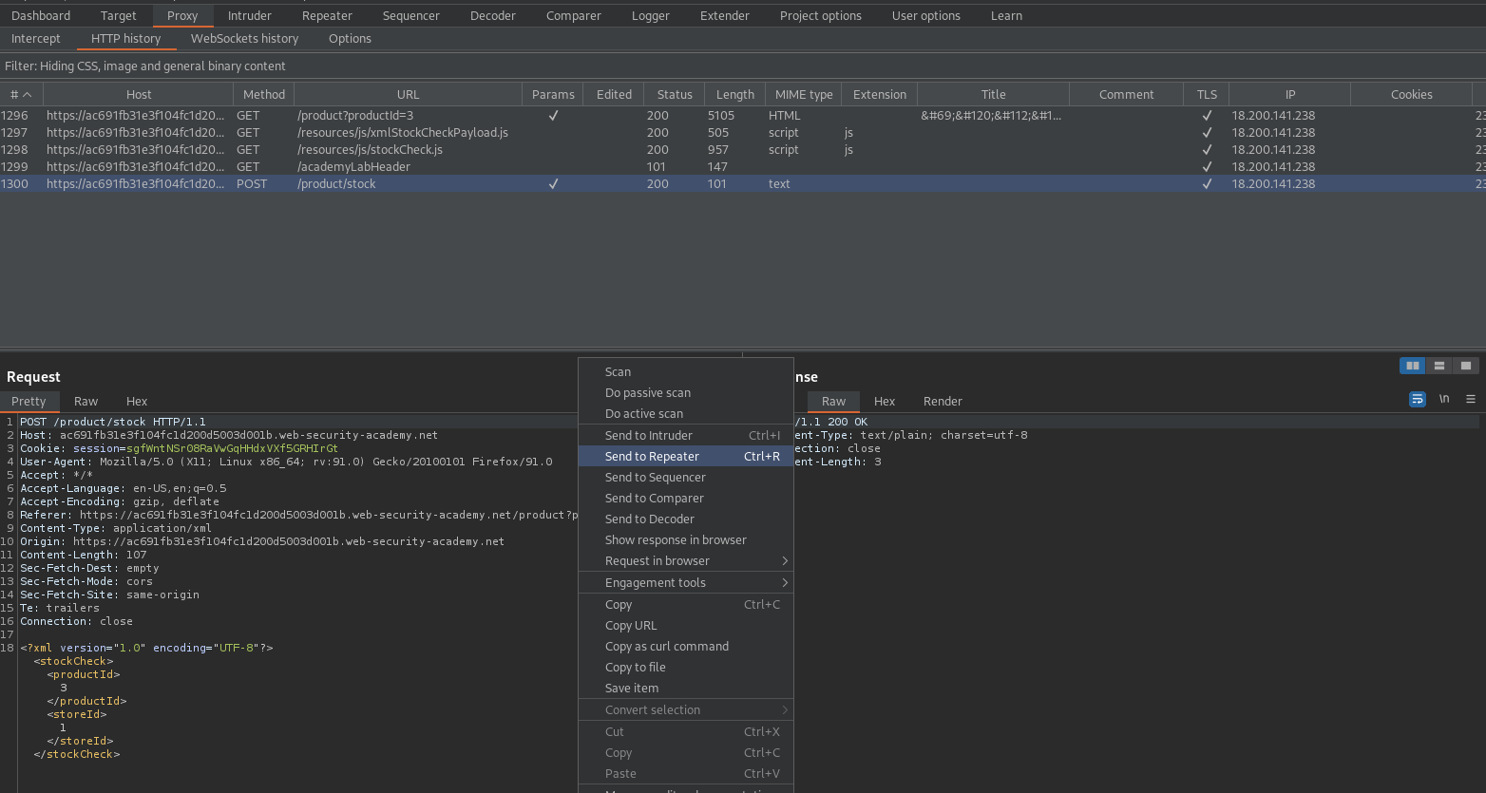Open the Comparer tab
Screen dimensions: 1486x793
point(574,16)
